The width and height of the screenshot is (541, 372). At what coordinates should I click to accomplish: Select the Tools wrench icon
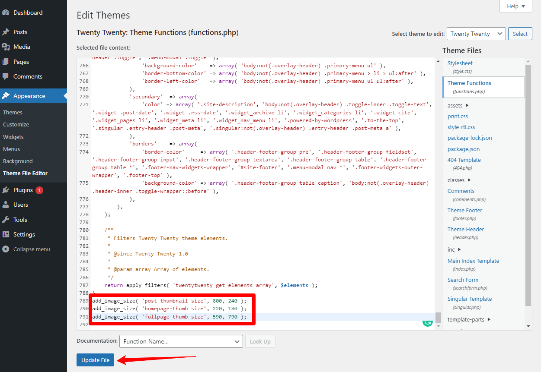(7, 219)
